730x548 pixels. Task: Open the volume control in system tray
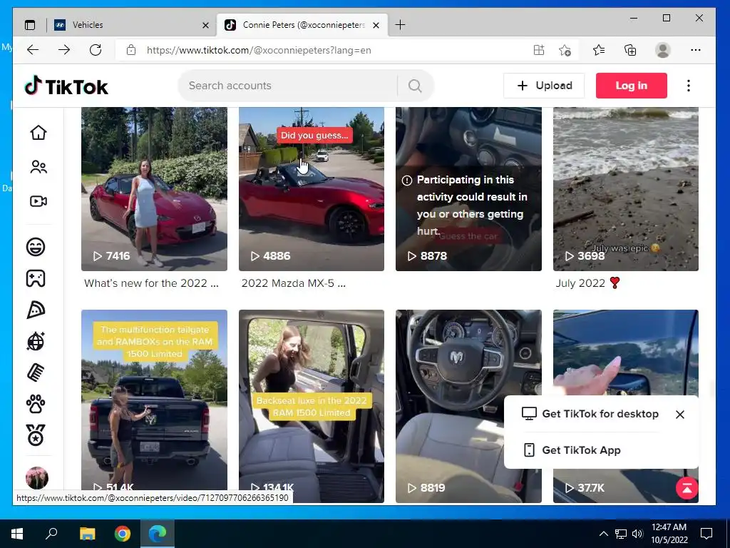[638, 534]
